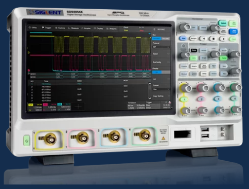Toggle the pink channel 2 button
Viewport: 249px width, 189px height.
(202, 99)
